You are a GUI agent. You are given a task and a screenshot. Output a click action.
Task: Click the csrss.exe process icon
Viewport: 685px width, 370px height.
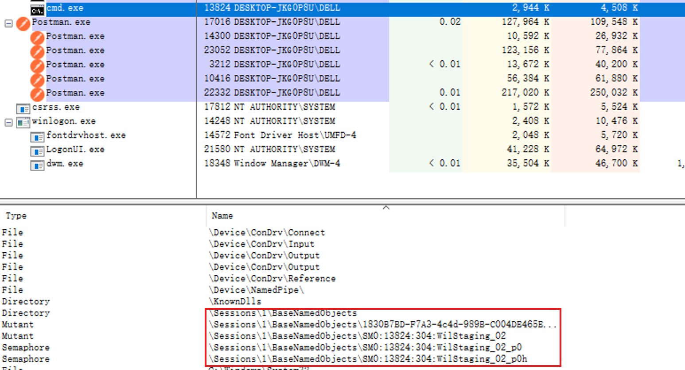coord(23,108)
